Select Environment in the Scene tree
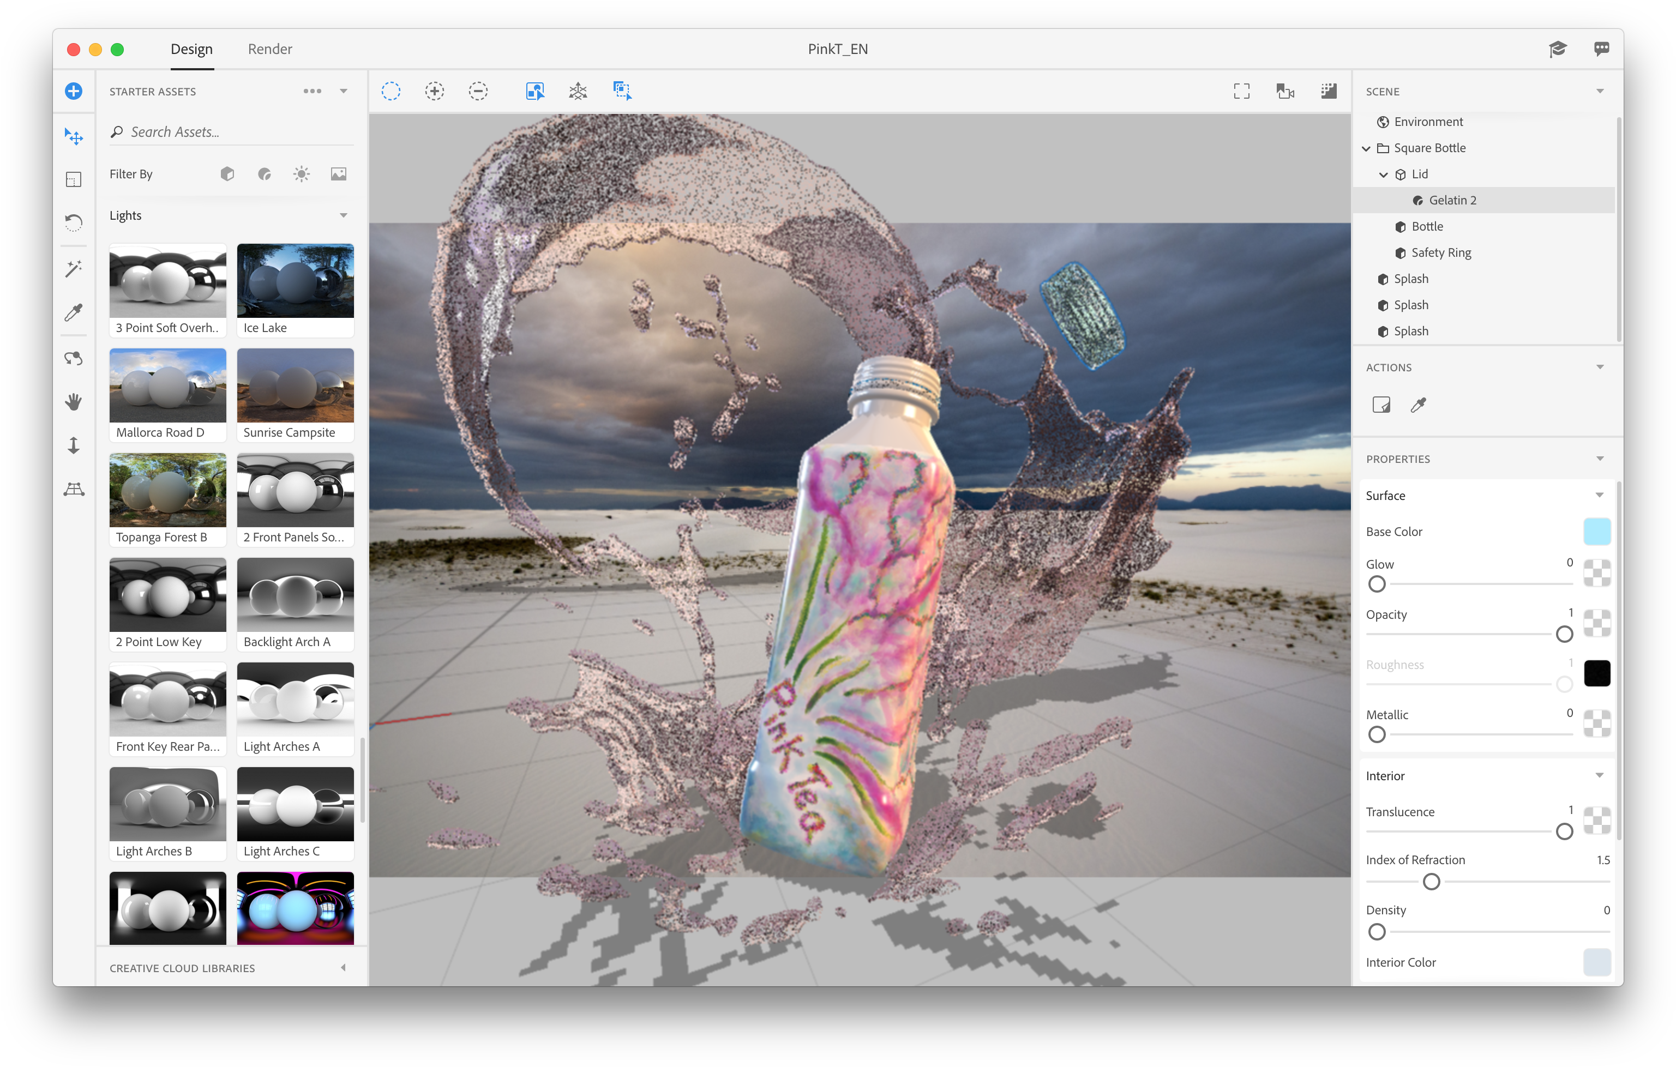The image size is (1676, 1067). click(x=1484, y=122)
